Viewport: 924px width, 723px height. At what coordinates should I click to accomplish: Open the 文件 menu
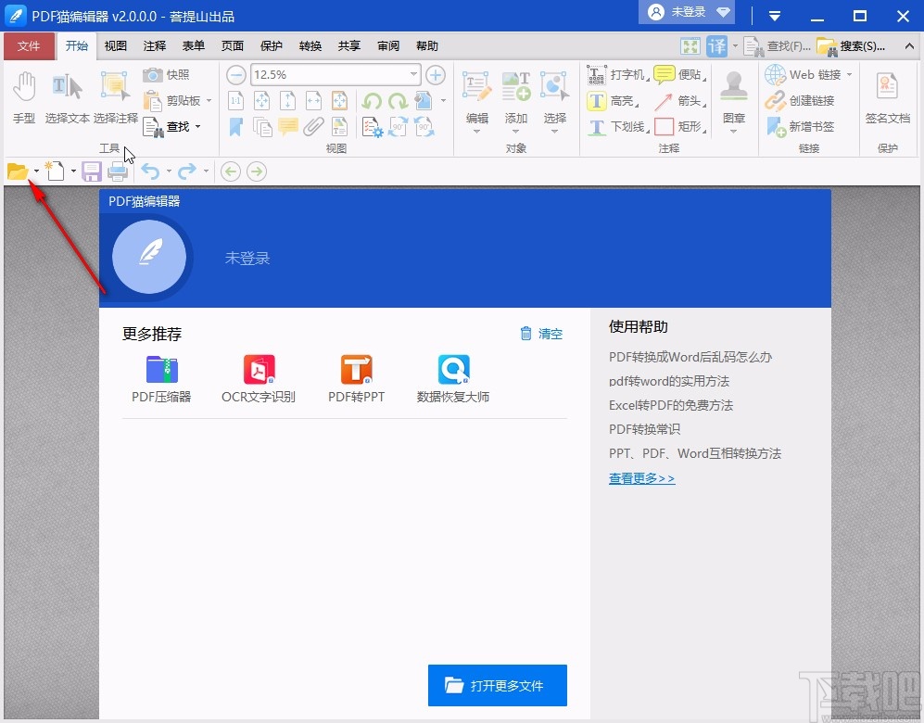pyautogui.click(x=29, y=45)
